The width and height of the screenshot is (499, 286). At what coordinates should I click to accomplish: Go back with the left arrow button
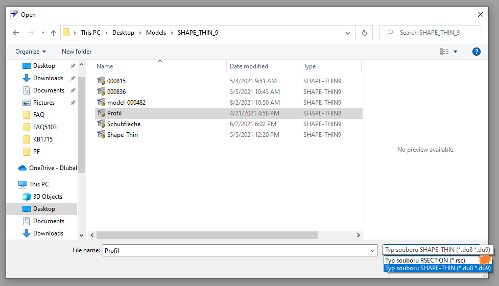pos(16,33)
